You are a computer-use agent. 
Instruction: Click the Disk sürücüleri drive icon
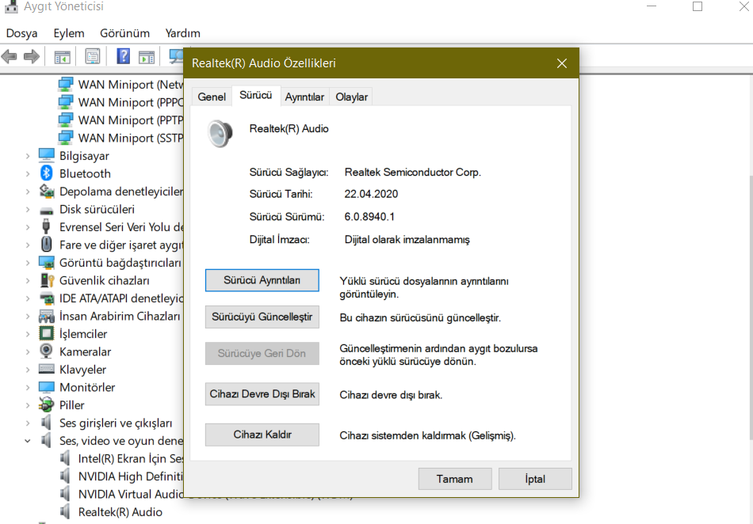click(x=47, y=211)
